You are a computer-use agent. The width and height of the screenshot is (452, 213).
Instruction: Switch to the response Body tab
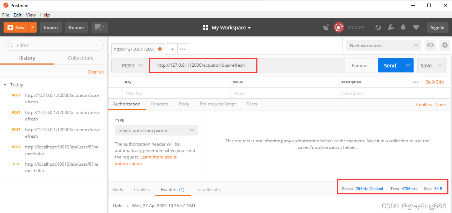pyautogui.click(x=118, y=189)
